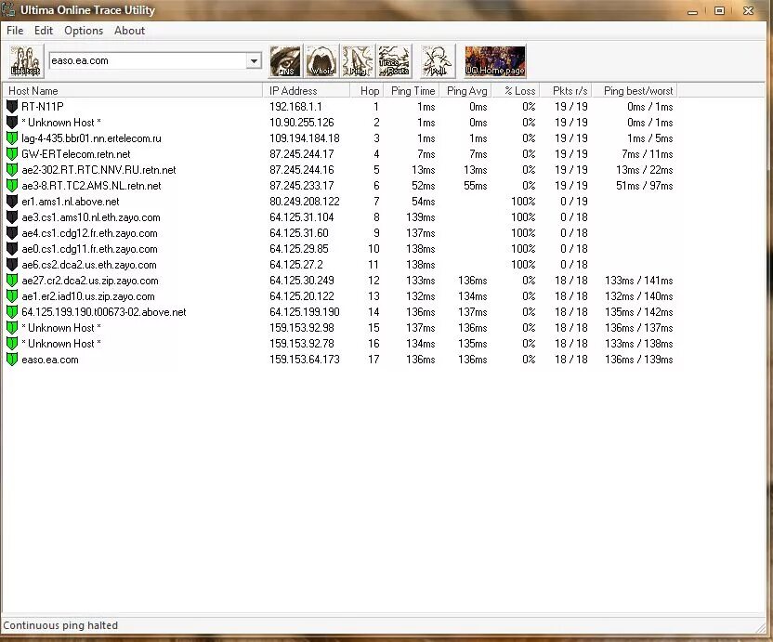Click the Ping best/worst column header

coord(635,91)
